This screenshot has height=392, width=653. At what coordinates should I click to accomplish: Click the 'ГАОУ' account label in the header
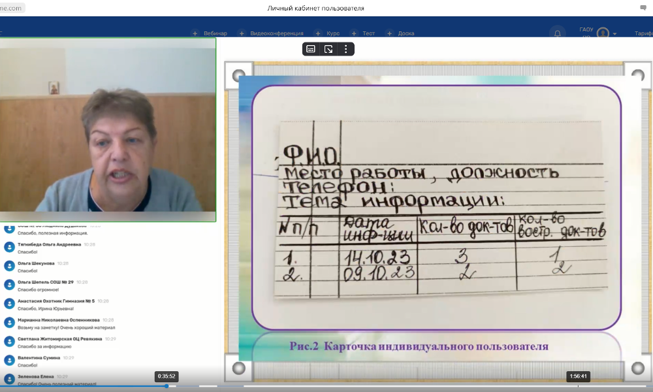586,29
